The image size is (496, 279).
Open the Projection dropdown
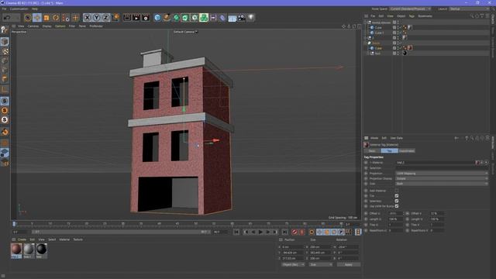442,174
